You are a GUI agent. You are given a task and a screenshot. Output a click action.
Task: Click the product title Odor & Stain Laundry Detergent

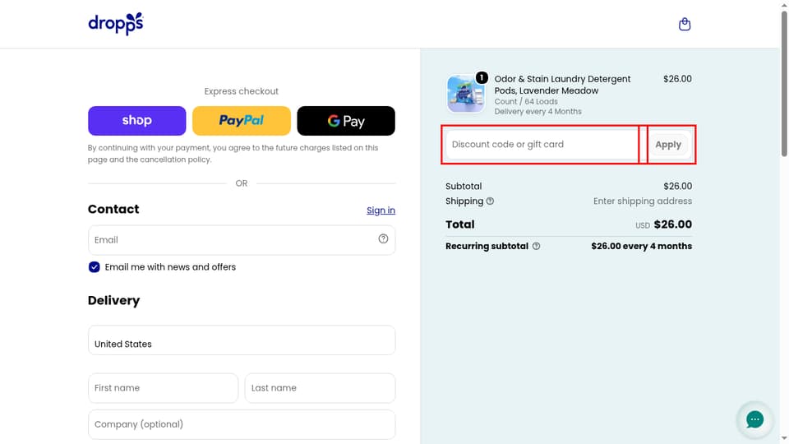(x=562, y=85)
